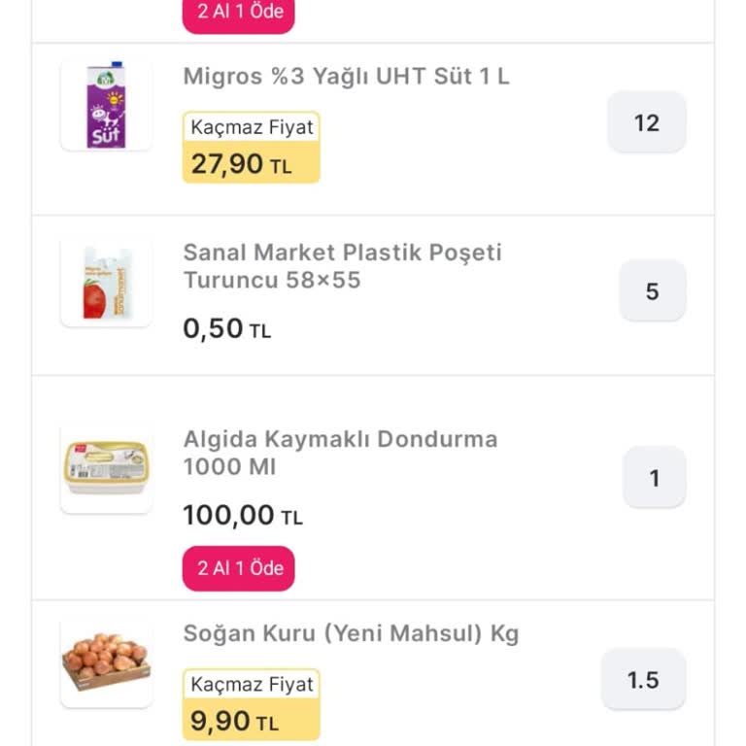746x746 pixels.
Task: Open Migros %3 Yağlı UHT Süt 1 L title
Action: (346, 77)
